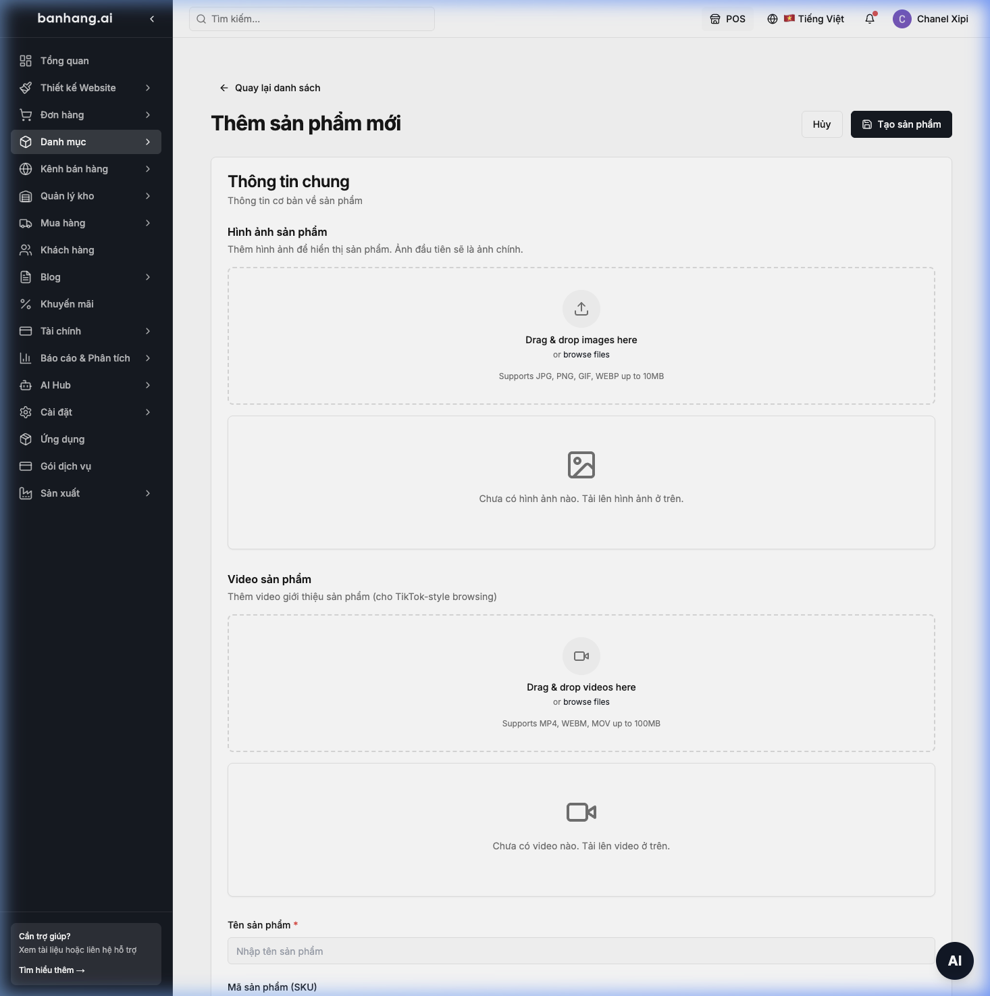The width and height of the screenshot is (990, 996).
Task: Expand Báo cáo & Phân tích chevron
Action: (x=148, y=358)
